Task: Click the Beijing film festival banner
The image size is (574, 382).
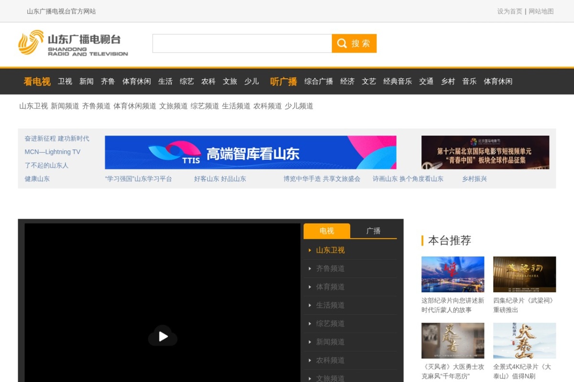Action: click(x=485, y=152)
